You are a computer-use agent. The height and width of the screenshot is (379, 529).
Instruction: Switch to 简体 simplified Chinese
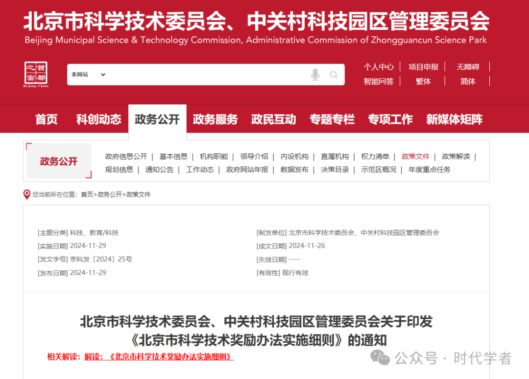point(468,81)
